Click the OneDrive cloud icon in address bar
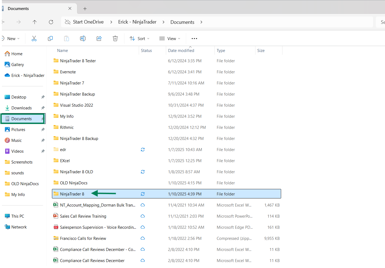 [68, 22]
